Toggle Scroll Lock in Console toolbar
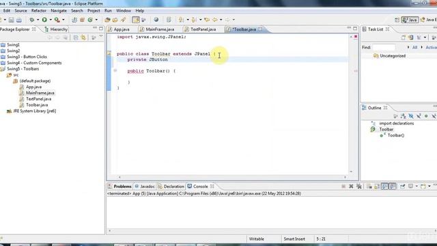The width and height of the screenshot is (437, 246). tap(377, 187)
